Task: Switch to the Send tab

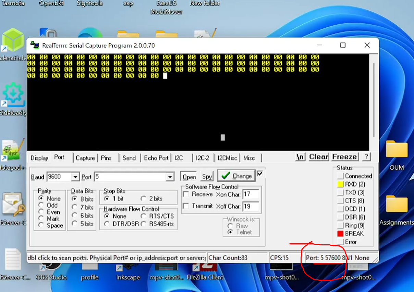Action: click(129, 158)
